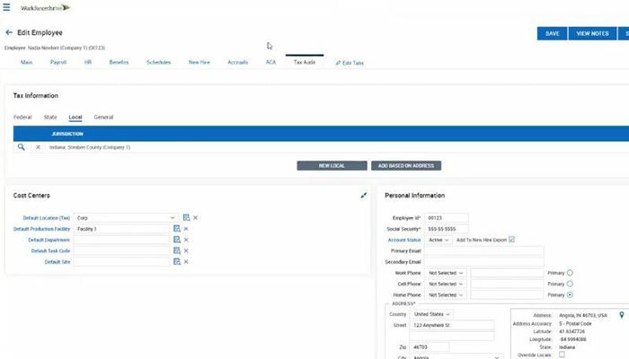629x359 pixels.
Task: Click in the Social Security field
Action: click(x=446, y=229)
